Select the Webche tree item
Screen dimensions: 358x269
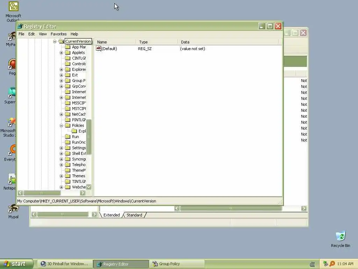79,187
